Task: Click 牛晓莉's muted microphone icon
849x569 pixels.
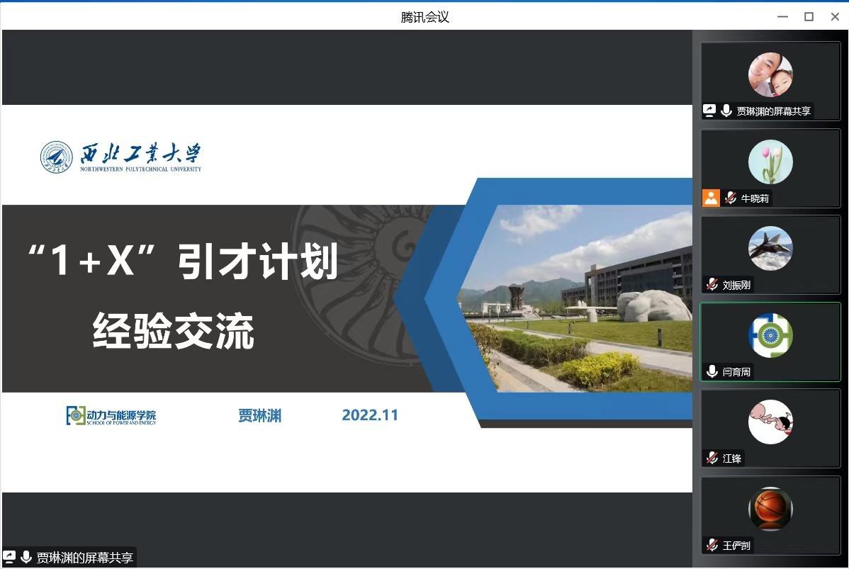Action: point(731,198)
